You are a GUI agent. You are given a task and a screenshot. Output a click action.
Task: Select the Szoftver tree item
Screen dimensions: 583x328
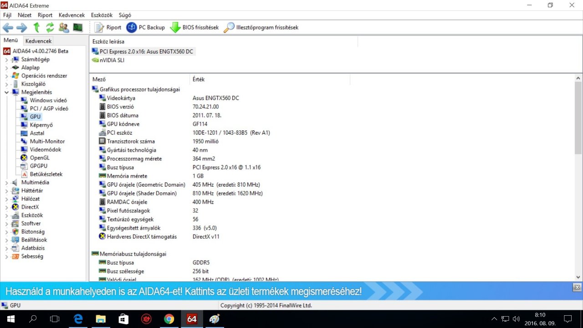[31, 223]
